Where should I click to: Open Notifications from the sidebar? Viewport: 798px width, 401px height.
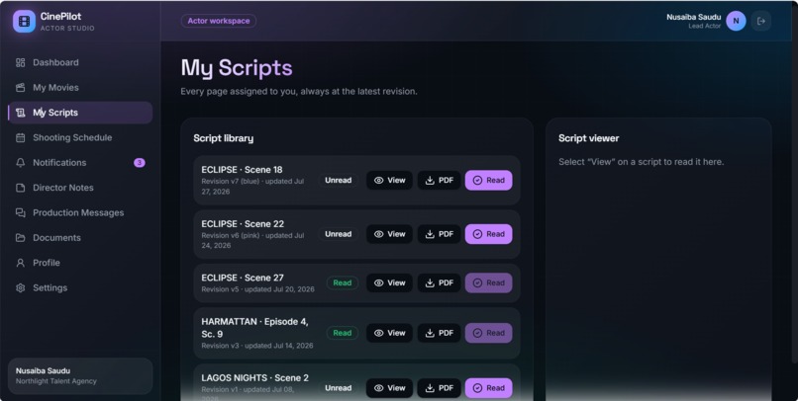click(x=80, y=162)
